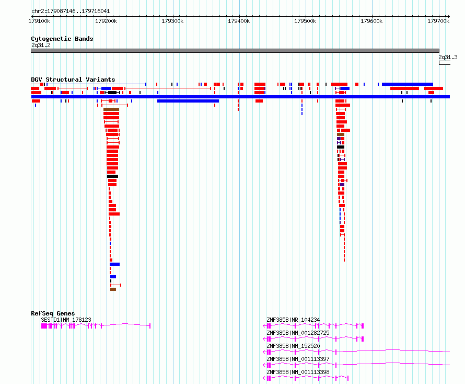Click the ZNF385B|NM_001113397 transcript label

click(298, 359)
